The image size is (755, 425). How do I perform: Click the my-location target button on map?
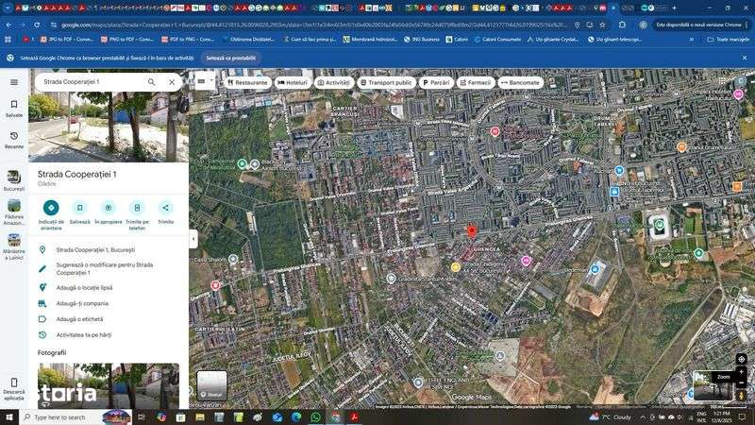(742, 359)
